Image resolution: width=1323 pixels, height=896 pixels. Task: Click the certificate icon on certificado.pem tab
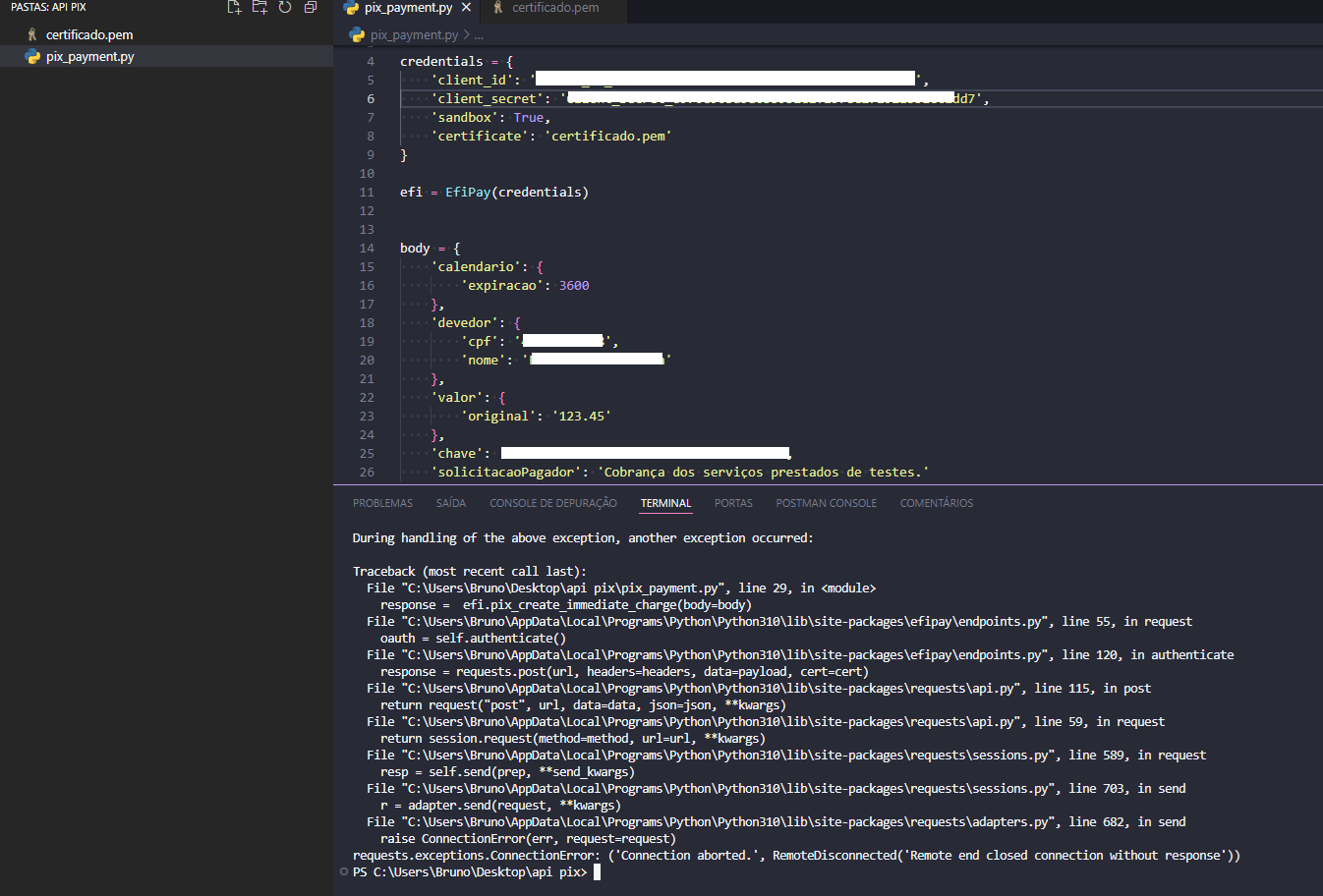coord(498,7)
